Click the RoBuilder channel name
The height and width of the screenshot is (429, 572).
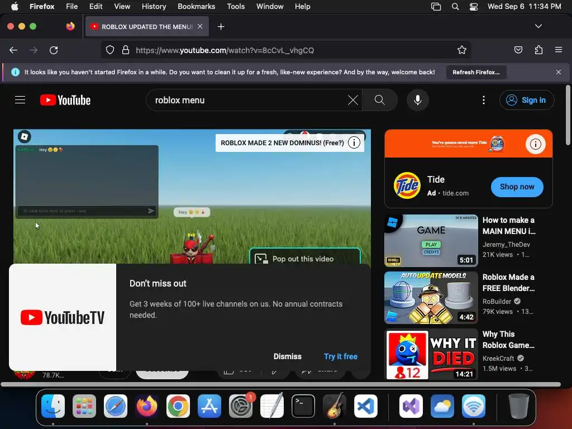click(x=497, y=301)
